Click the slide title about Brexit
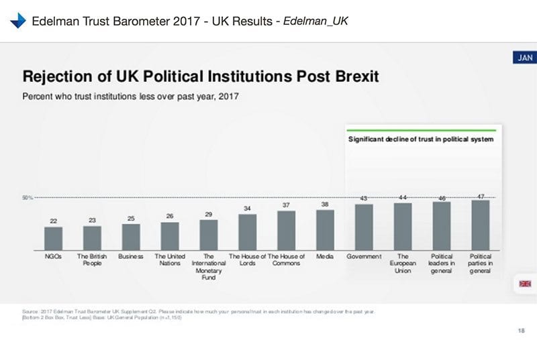The width and height of the screenshot is (537, 344). click(x=201, y=76)
